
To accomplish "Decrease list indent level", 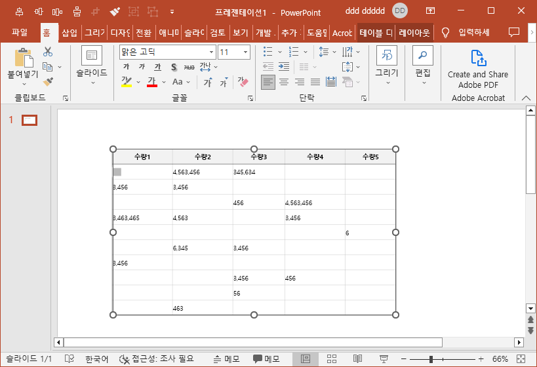I will [268, 66].
